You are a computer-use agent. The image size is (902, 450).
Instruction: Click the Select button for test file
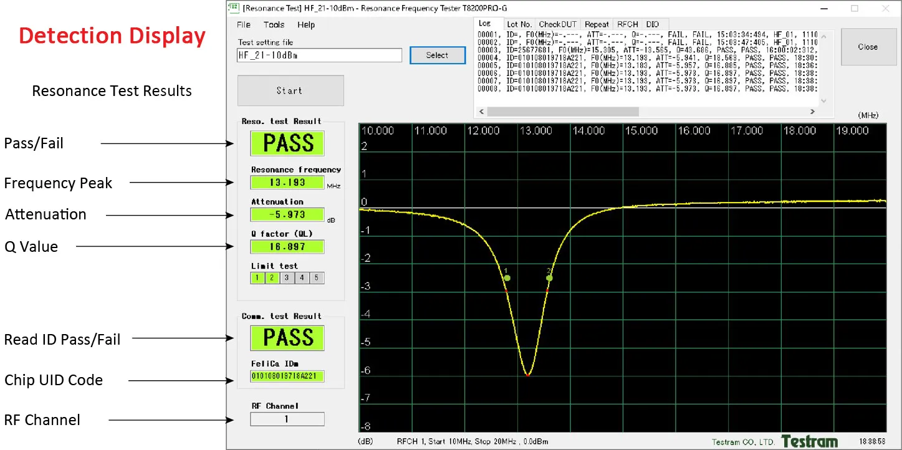click(x=437, y=55)
